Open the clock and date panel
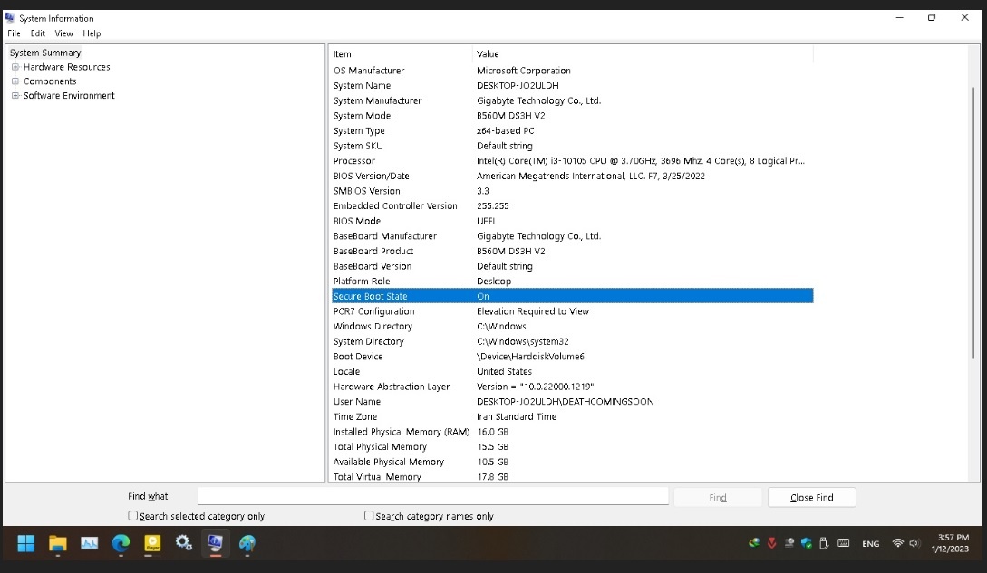The height and width of the screenshot is (573, 987). pyautogui.click(x=951, y=543)
